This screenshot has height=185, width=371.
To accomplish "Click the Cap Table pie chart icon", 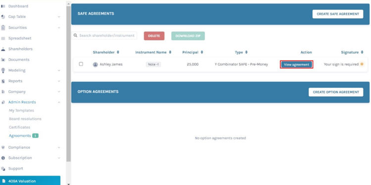I will pos(3,17).
